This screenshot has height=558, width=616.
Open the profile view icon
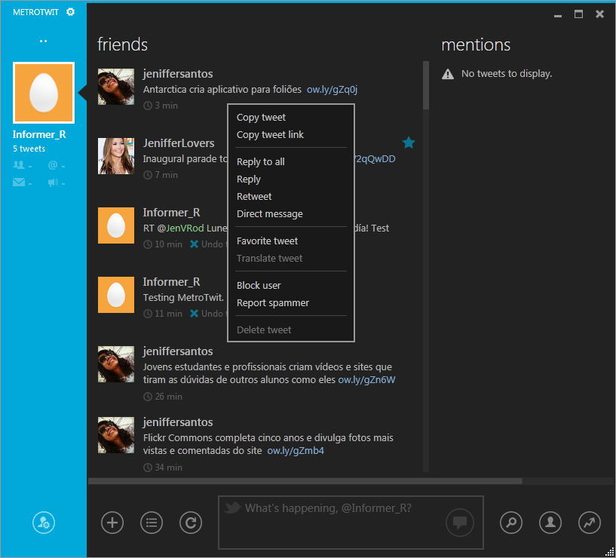[550, 522]
